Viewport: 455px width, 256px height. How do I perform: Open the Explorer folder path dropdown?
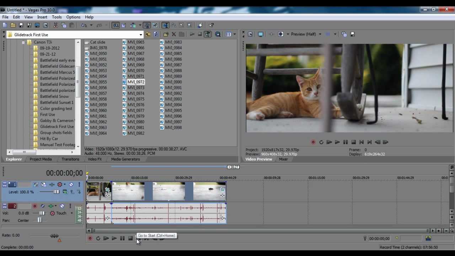tap(141, 34)
